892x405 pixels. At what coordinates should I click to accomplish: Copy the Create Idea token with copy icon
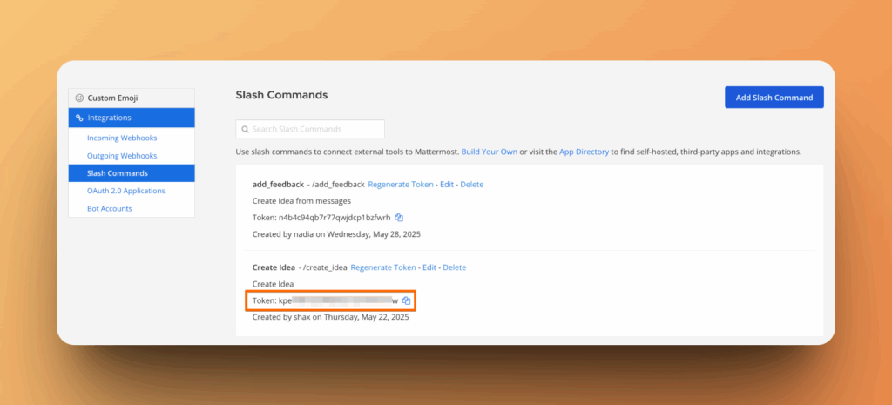pos(406,300)
